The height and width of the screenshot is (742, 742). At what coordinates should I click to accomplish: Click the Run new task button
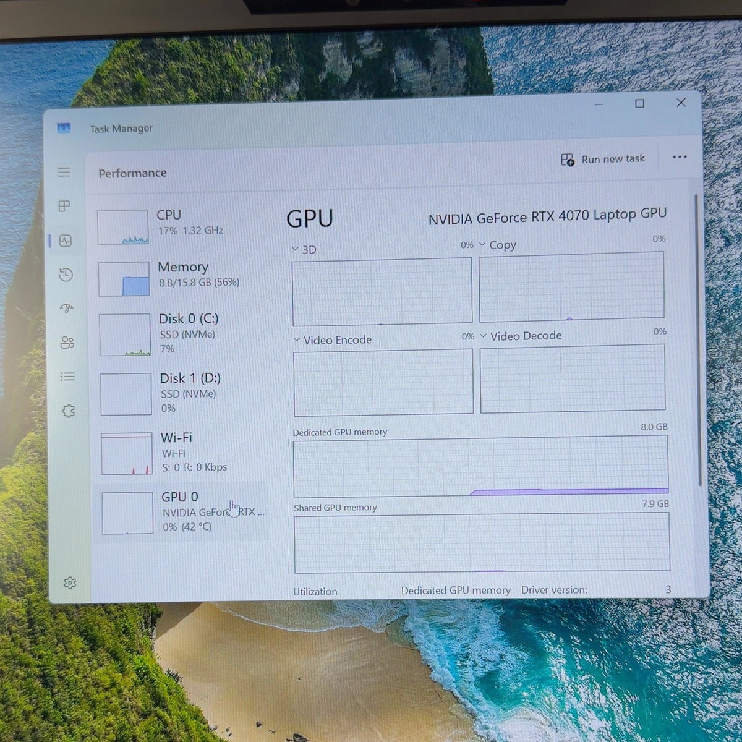[603, 160]
